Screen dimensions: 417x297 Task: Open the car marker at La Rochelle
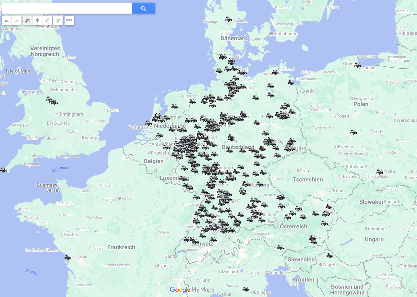[x=68, y=257]
